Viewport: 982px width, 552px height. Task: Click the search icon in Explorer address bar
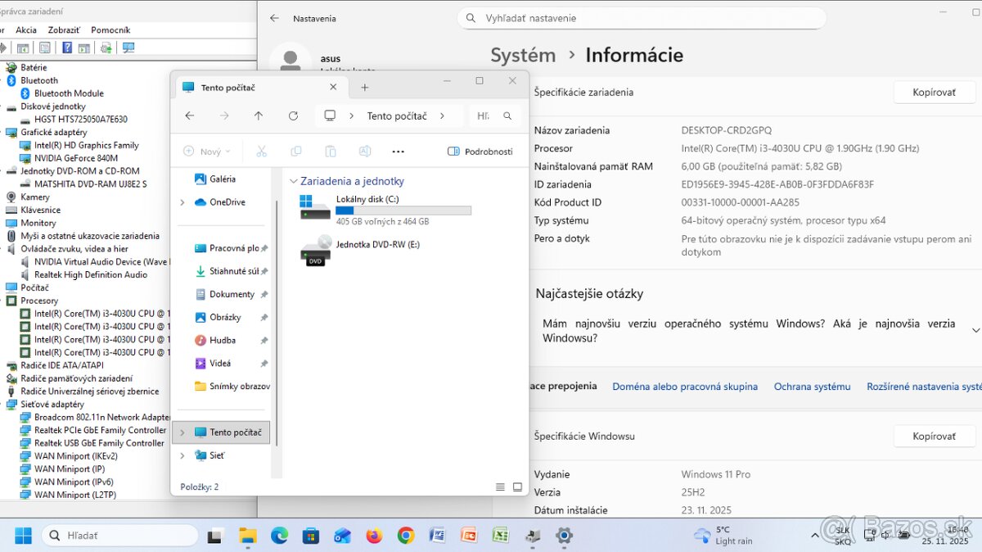506,115
